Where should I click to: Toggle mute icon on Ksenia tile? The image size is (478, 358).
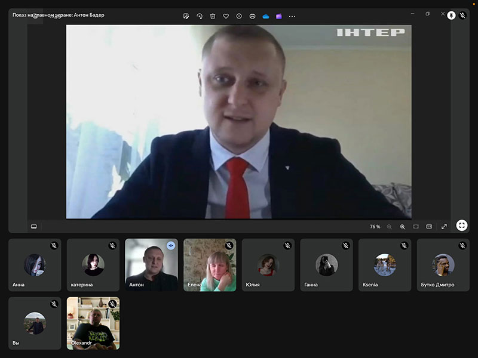(405, 245)
